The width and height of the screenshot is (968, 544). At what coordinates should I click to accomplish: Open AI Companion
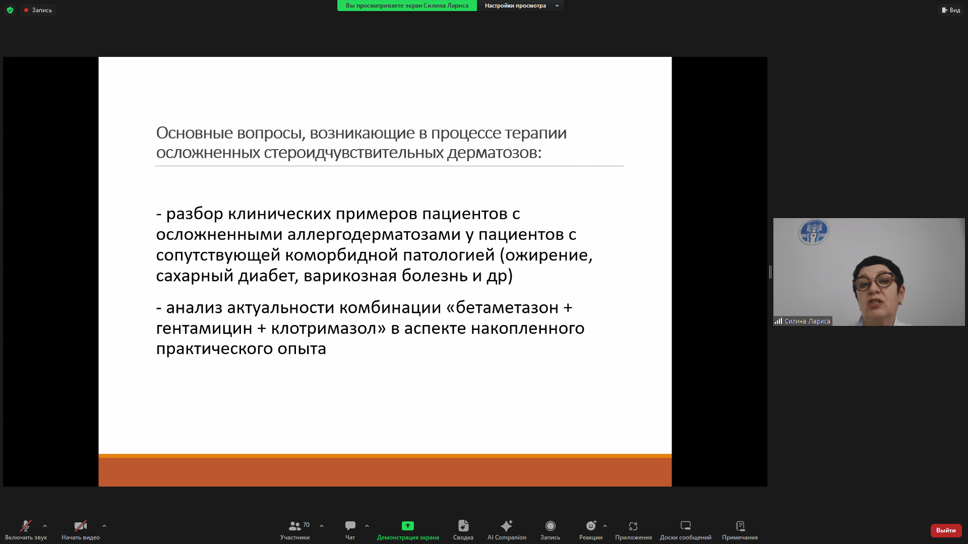506,526
